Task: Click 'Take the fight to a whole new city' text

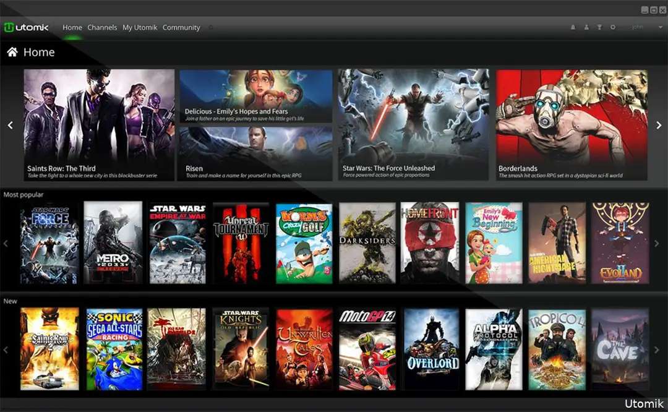Action: click(92, 176)
